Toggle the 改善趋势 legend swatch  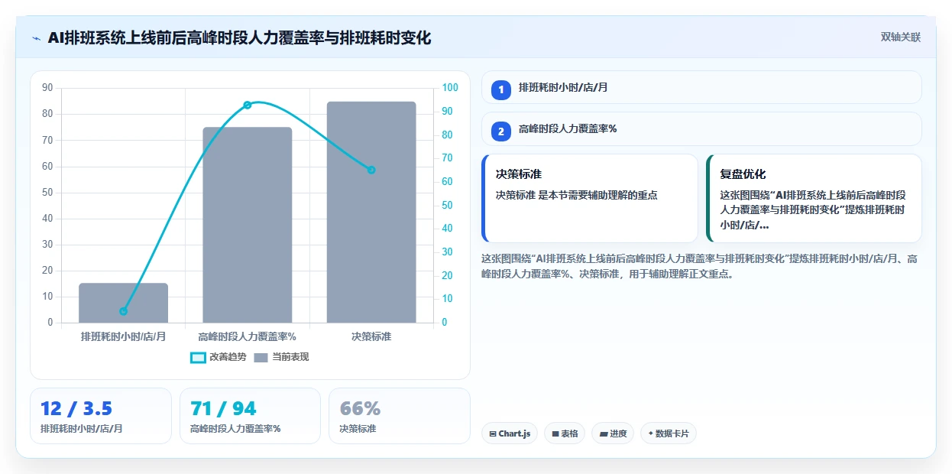coord(198,357)
